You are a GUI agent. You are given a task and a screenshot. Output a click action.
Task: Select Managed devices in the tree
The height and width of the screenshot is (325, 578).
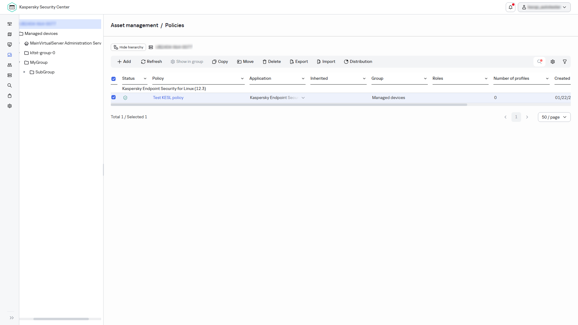pos(41,34)
